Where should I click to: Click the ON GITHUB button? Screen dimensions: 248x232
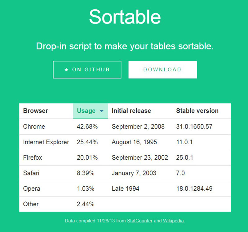pyautogui.click(x=87, y=70)
